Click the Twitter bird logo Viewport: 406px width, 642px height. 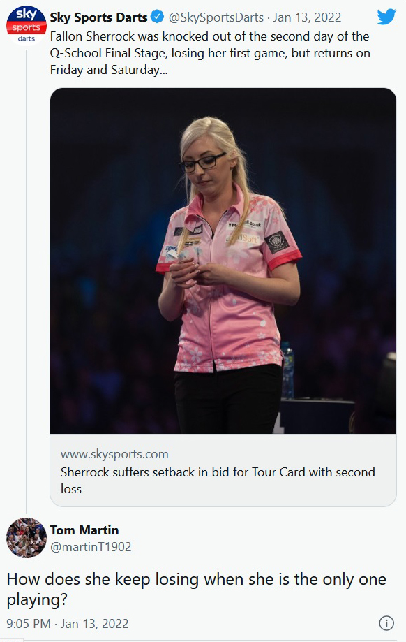pyautogui.click(x=386, y=17)
